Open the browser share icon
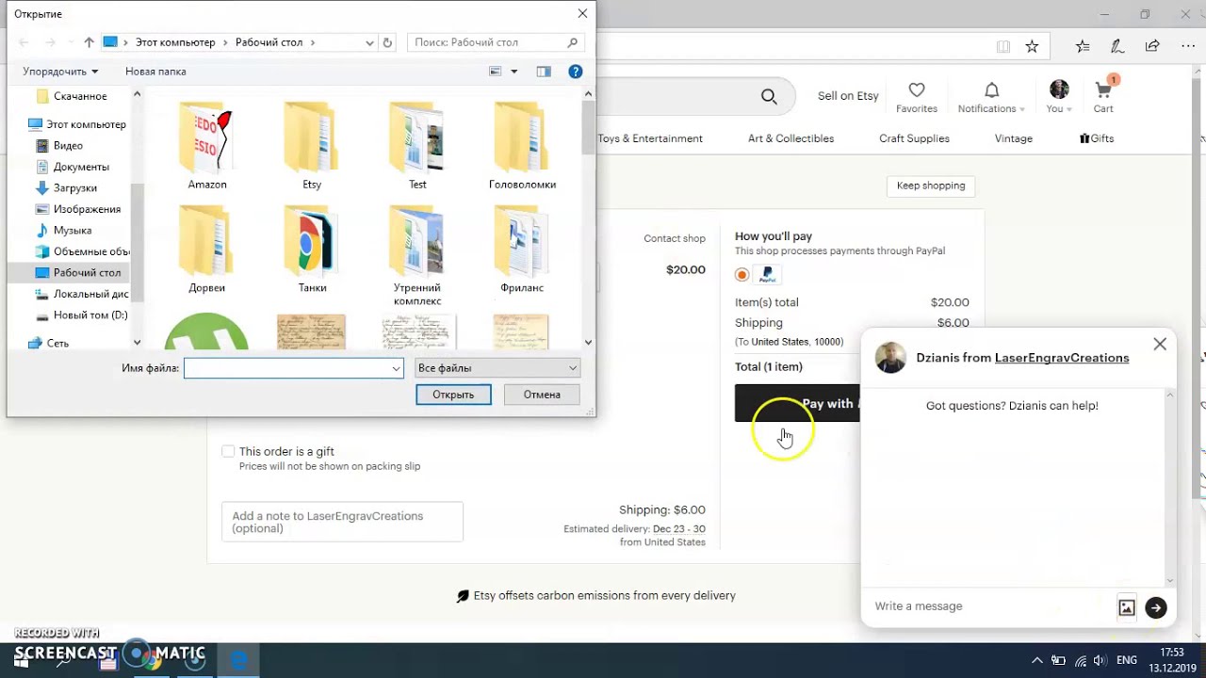Image resolution: width=1206 pixels, height=678 pixels. point(1152,46)
